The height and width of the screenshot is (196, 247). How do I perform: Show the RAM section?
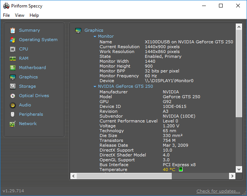24,58
